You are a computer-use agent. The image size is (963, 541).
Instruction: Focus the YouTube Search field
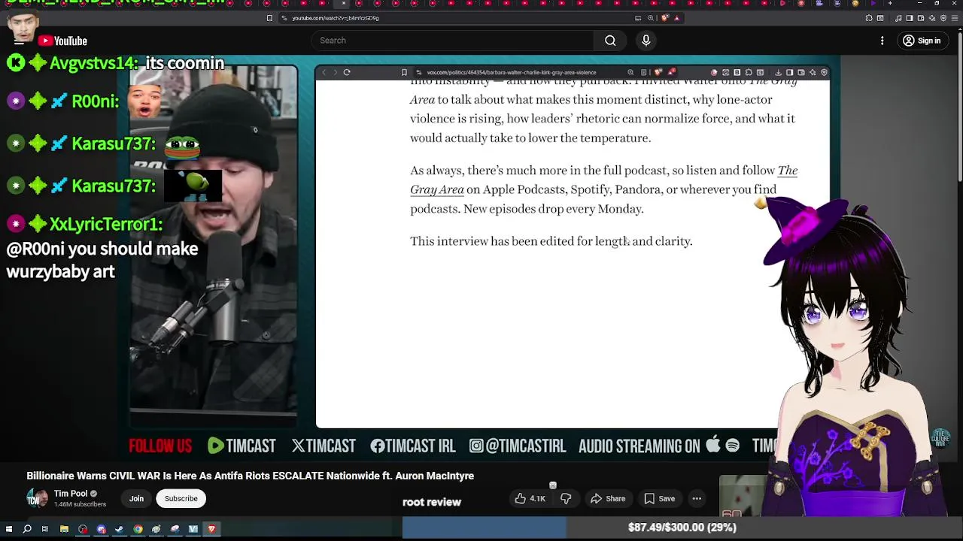tap(452, 41)
